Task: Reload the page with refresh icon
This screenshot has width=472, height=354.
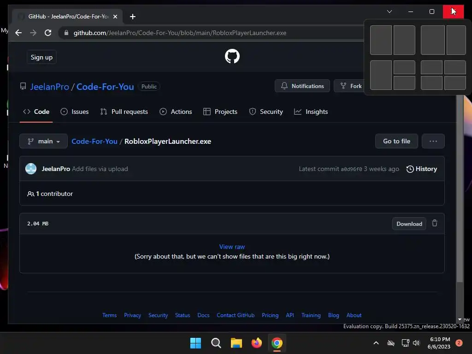Action: tap(48, 33)
